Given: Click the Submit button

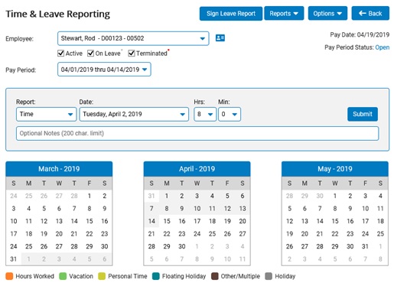Looking at the screenshot, I should pyautogui.click(x=363, y=114).
